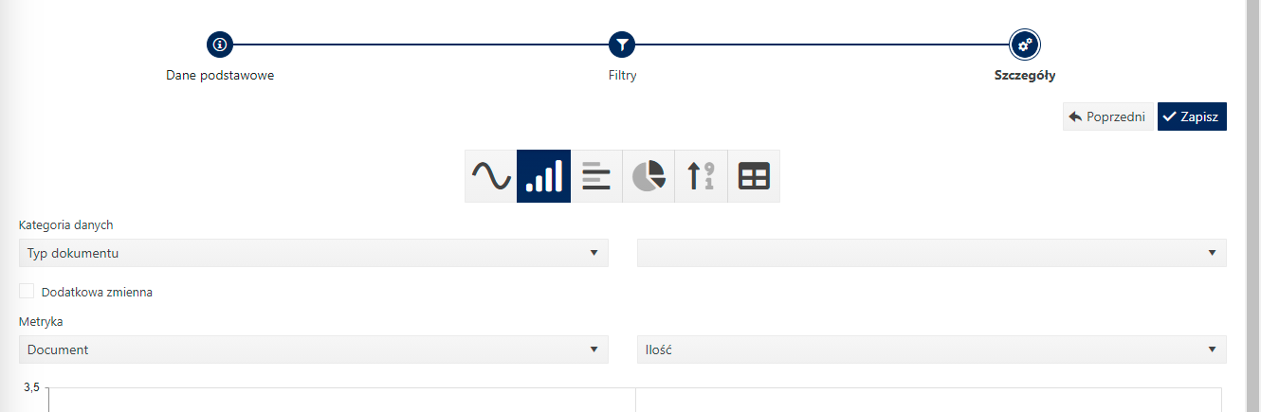Select the numeric counter chart icon
1261x412 pixels.
point(701,176)
